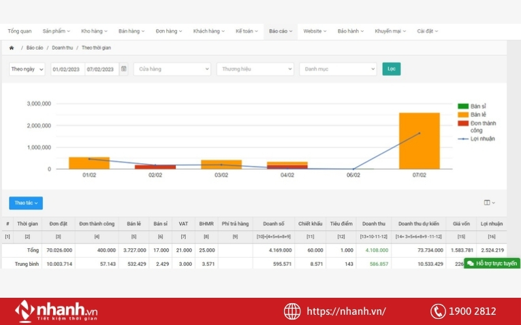Image resolution: width=521 pixels, height=325 pixels.
Task: Open the calendar date picker icon
Action: click(x=123, y=69)
